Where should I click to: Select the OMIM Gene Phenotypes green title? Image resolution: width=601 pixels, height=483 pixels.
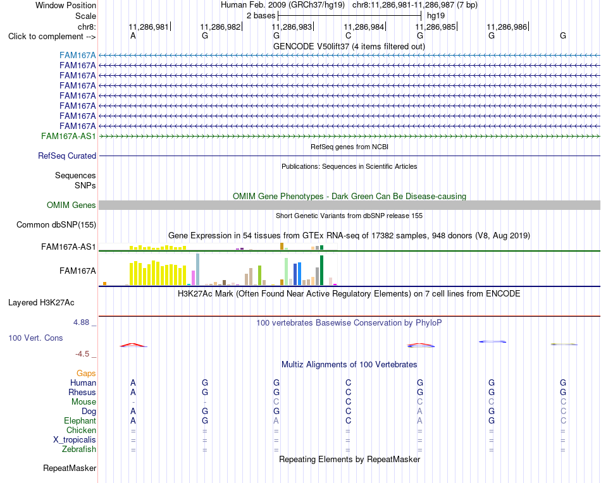point(349,196)
